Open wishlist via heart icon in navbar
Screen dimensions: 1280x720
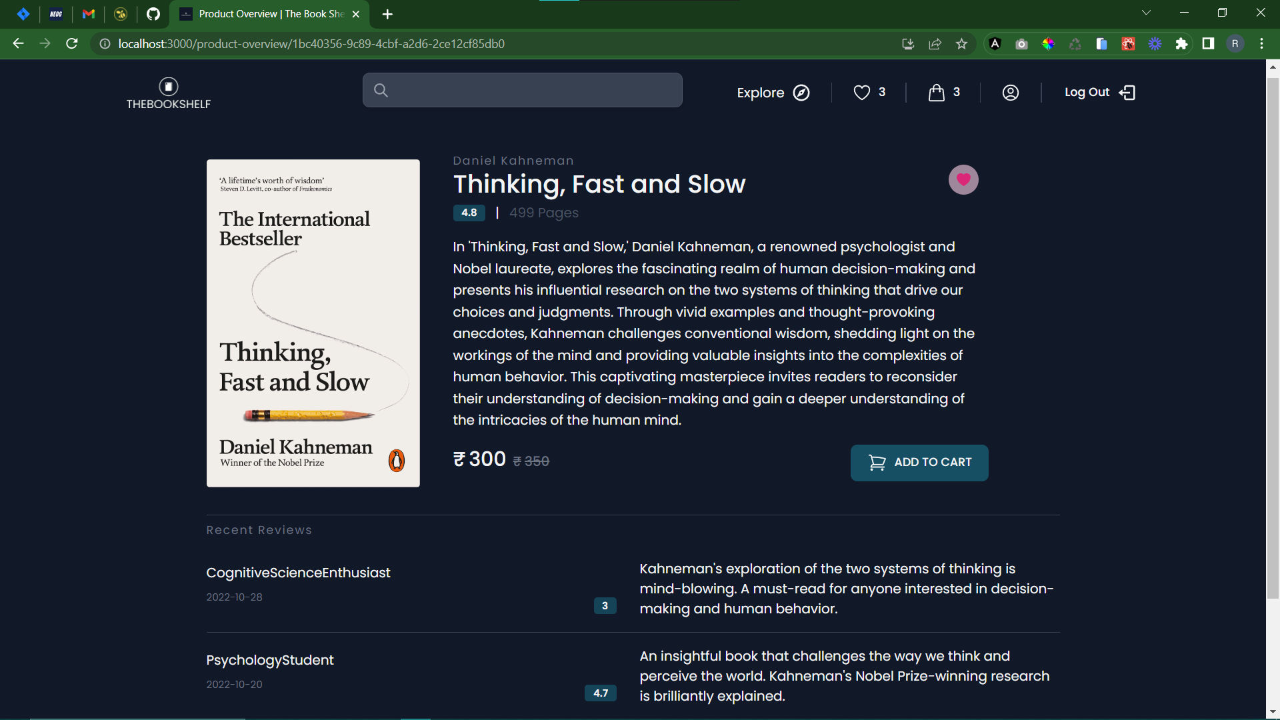click(x=862, y=93)
